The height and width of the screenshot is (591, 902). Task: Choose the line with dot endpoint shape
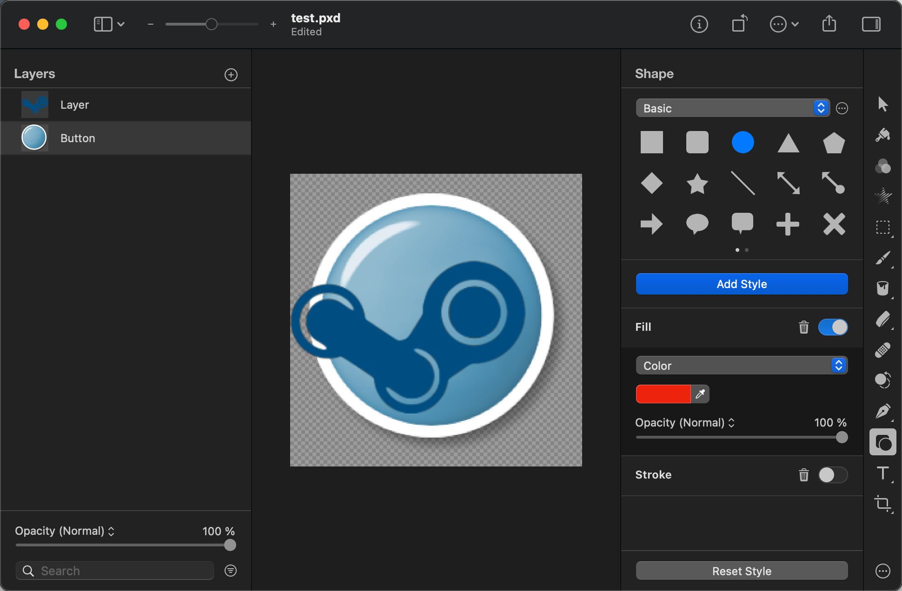[x=834, y=183]
